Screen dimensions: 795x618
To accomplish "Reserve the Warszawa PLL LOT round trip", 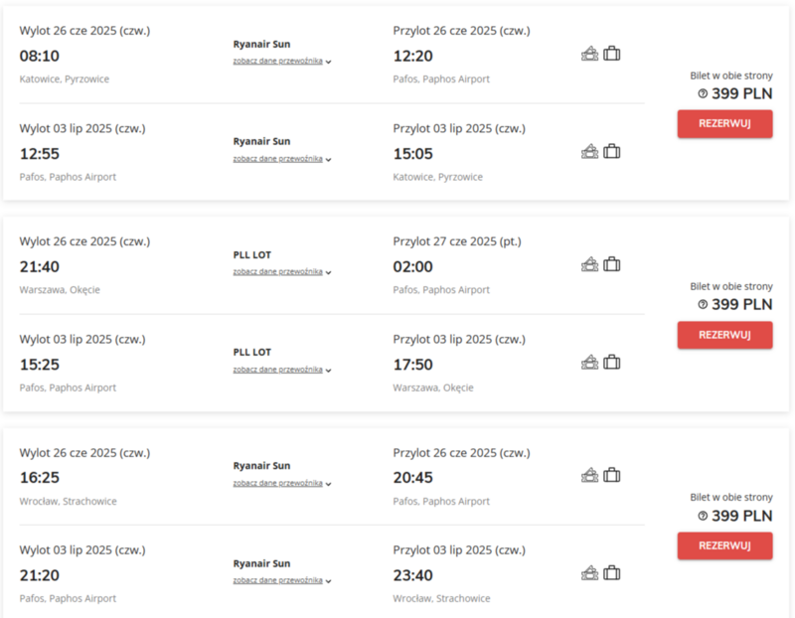I will (x=725, y=335).
